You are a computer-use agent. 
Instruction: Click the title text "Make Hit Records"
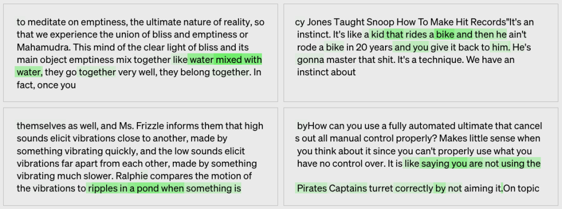[473, 22]
